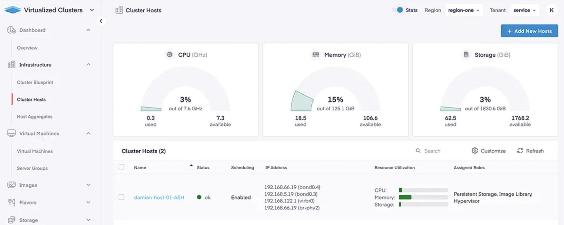Select the damian-host-01-ASH row checkbox
Screen dimensions: 564x225
[121, 197]
